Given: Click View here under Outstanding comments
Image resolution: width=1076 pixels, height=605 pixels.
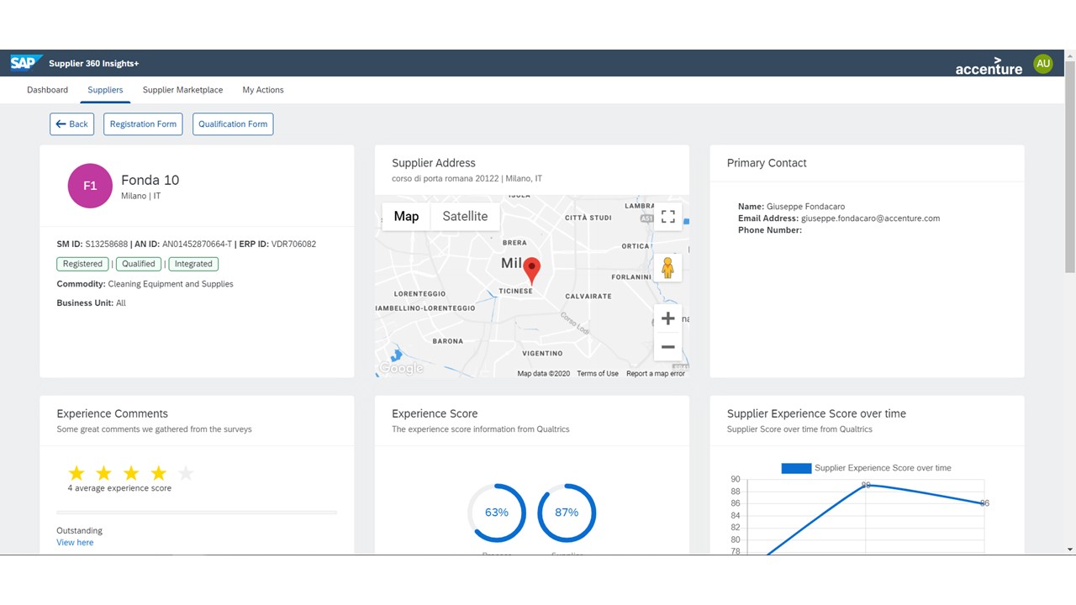Looking at the screenshot, I should (x=74, y=542).
